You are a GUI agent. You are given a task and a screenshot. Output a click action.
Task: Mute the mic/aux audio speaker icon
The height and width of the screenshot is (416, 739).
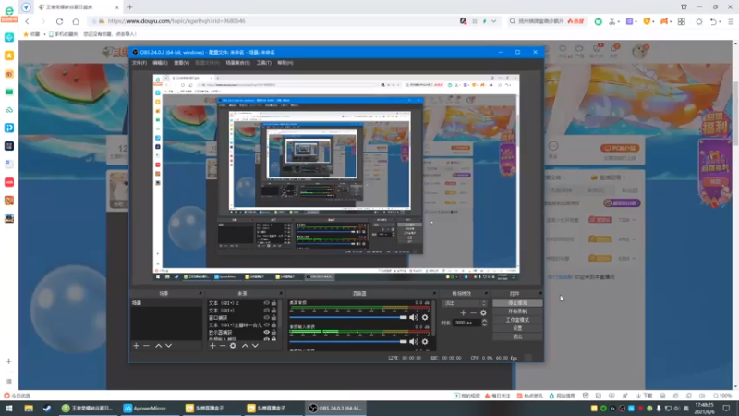tap(414, 340)
